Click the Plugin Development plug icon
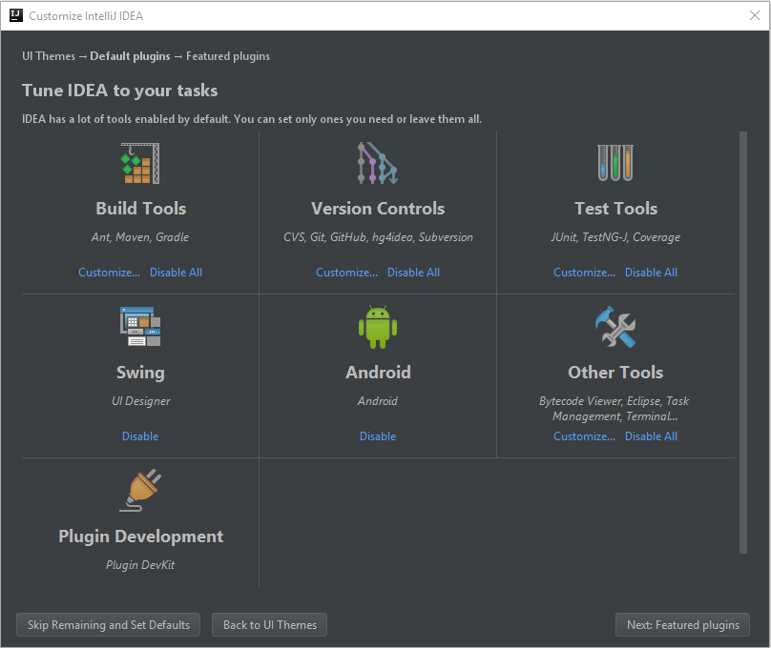Screen dimensions: 771x648 click(x=140, y=490)
